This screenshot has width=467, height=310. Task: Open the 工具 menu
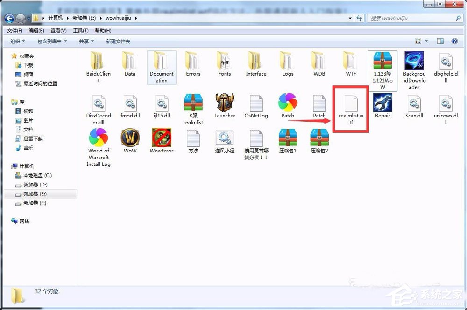point(81,30)
